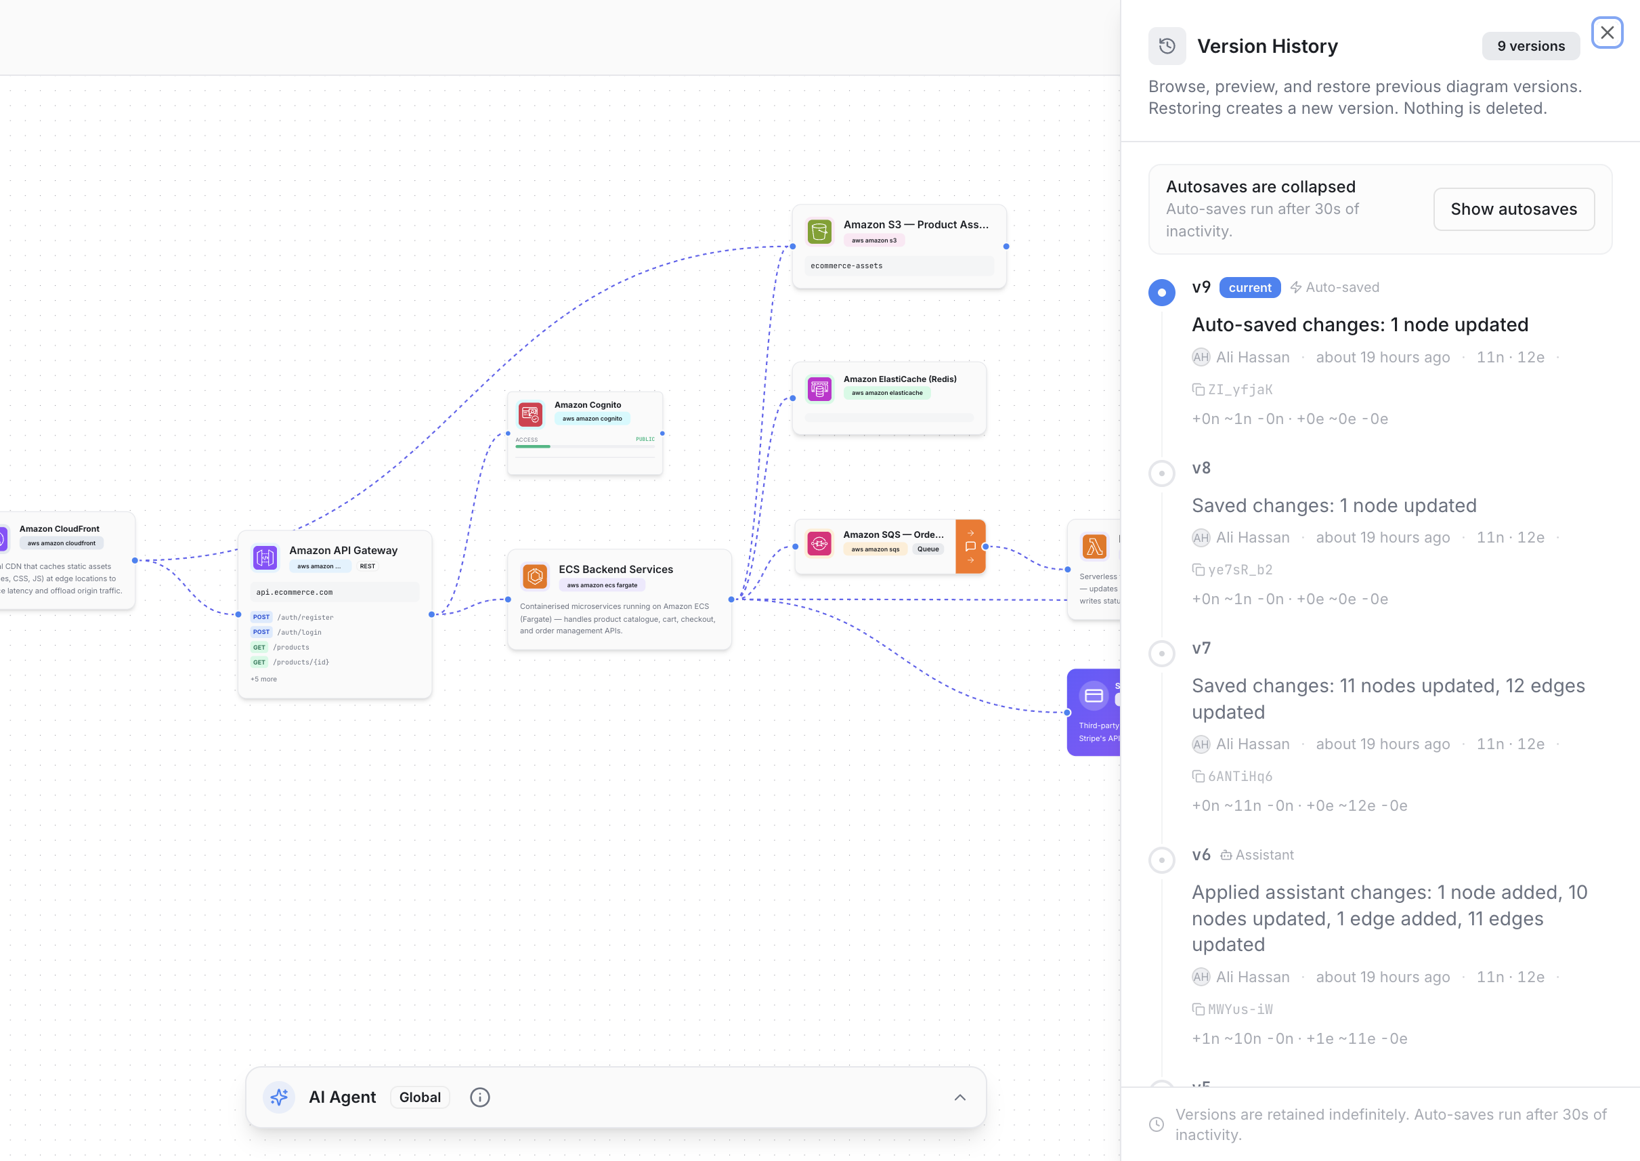Click the 'aws amazon ecs fargate' tag

point(602,585)
